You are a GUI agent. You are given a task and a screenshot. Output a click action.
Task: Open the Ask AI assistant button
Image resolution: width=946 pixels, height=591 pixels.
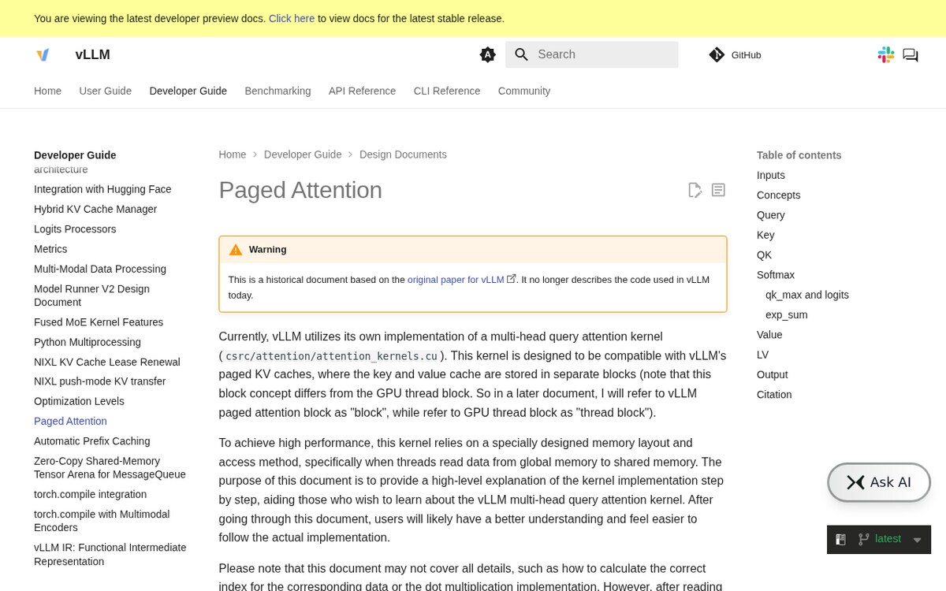pyautogui.click(x=879, y=482)
